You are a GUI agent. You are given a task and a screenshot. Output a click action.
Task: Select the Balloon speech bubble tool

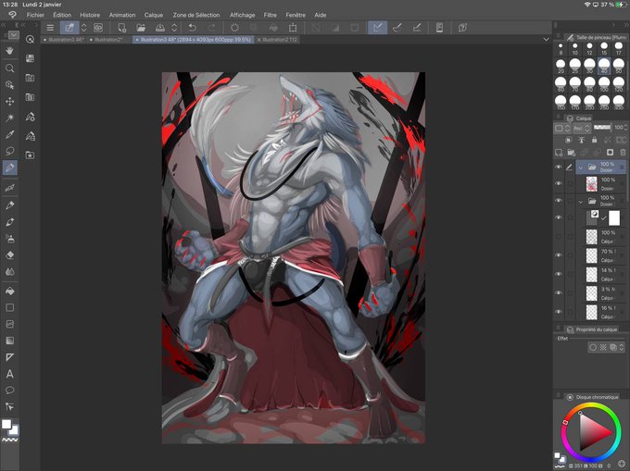click(10, 390)
